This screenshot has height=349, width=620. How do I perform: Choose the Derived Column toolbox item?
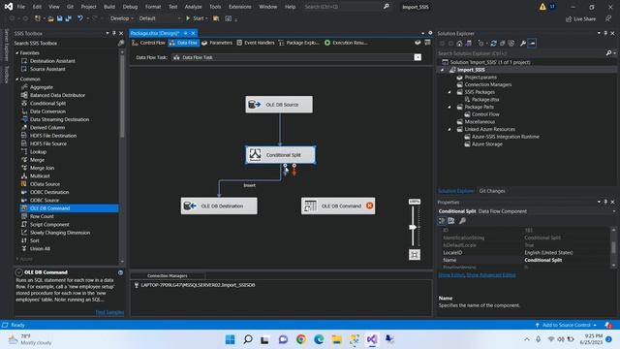click(x=47, y=127)
